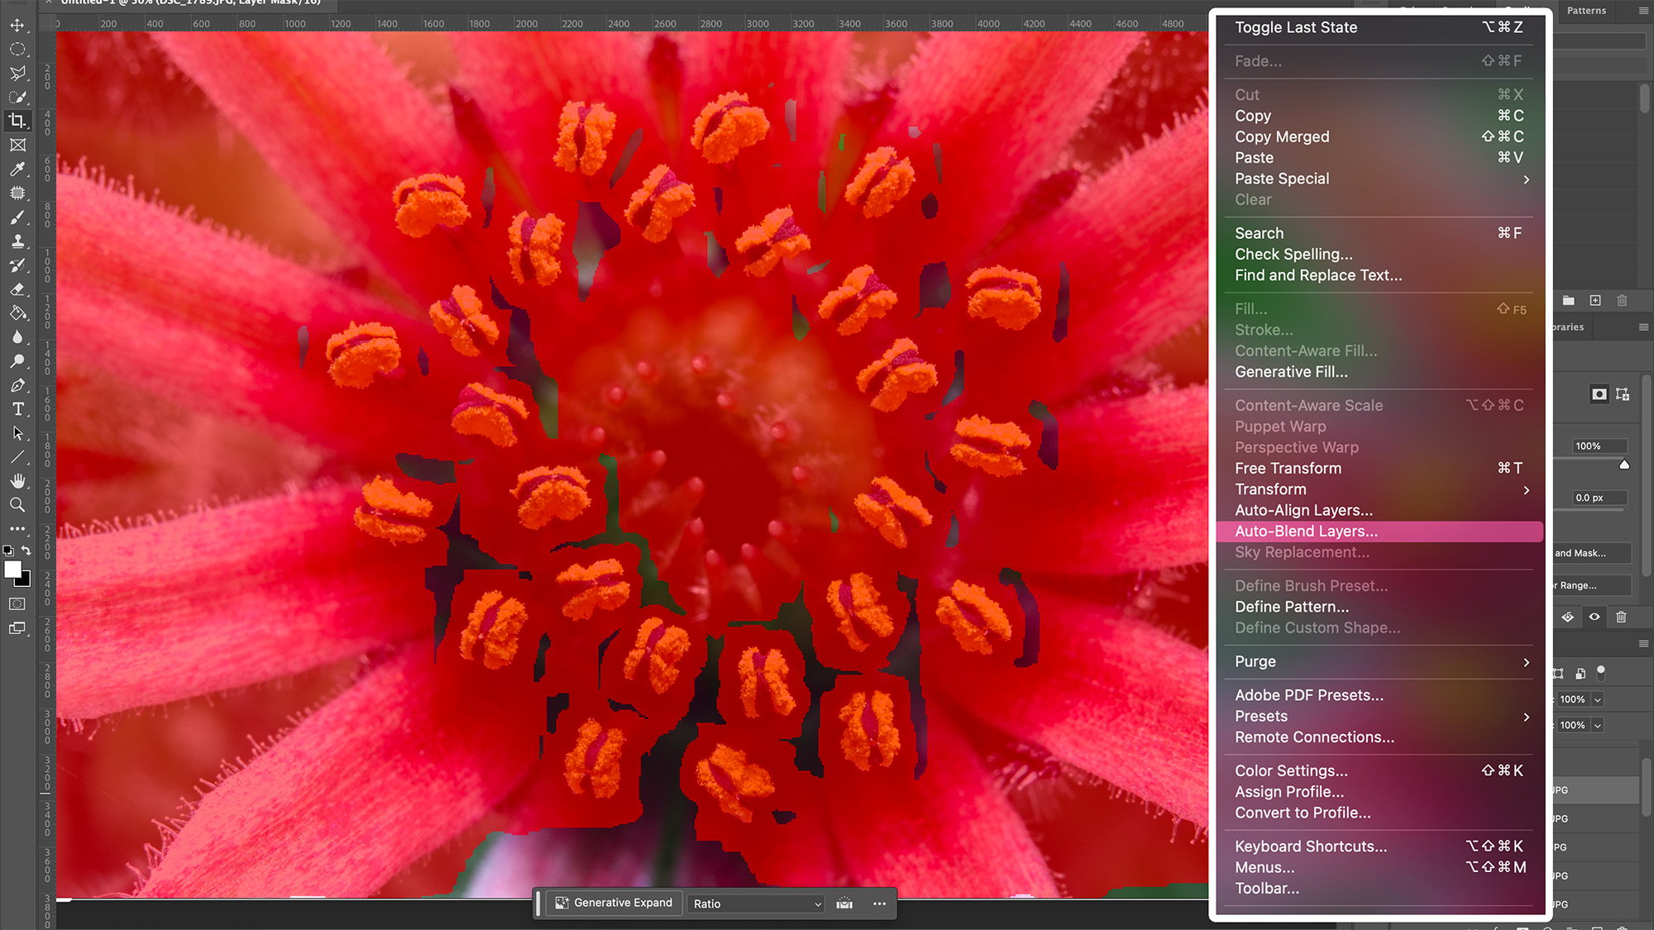This screenshot has width=1654, height=930.
Task: Expand the Paste Special submenu
Action: tap(1379, 179)
